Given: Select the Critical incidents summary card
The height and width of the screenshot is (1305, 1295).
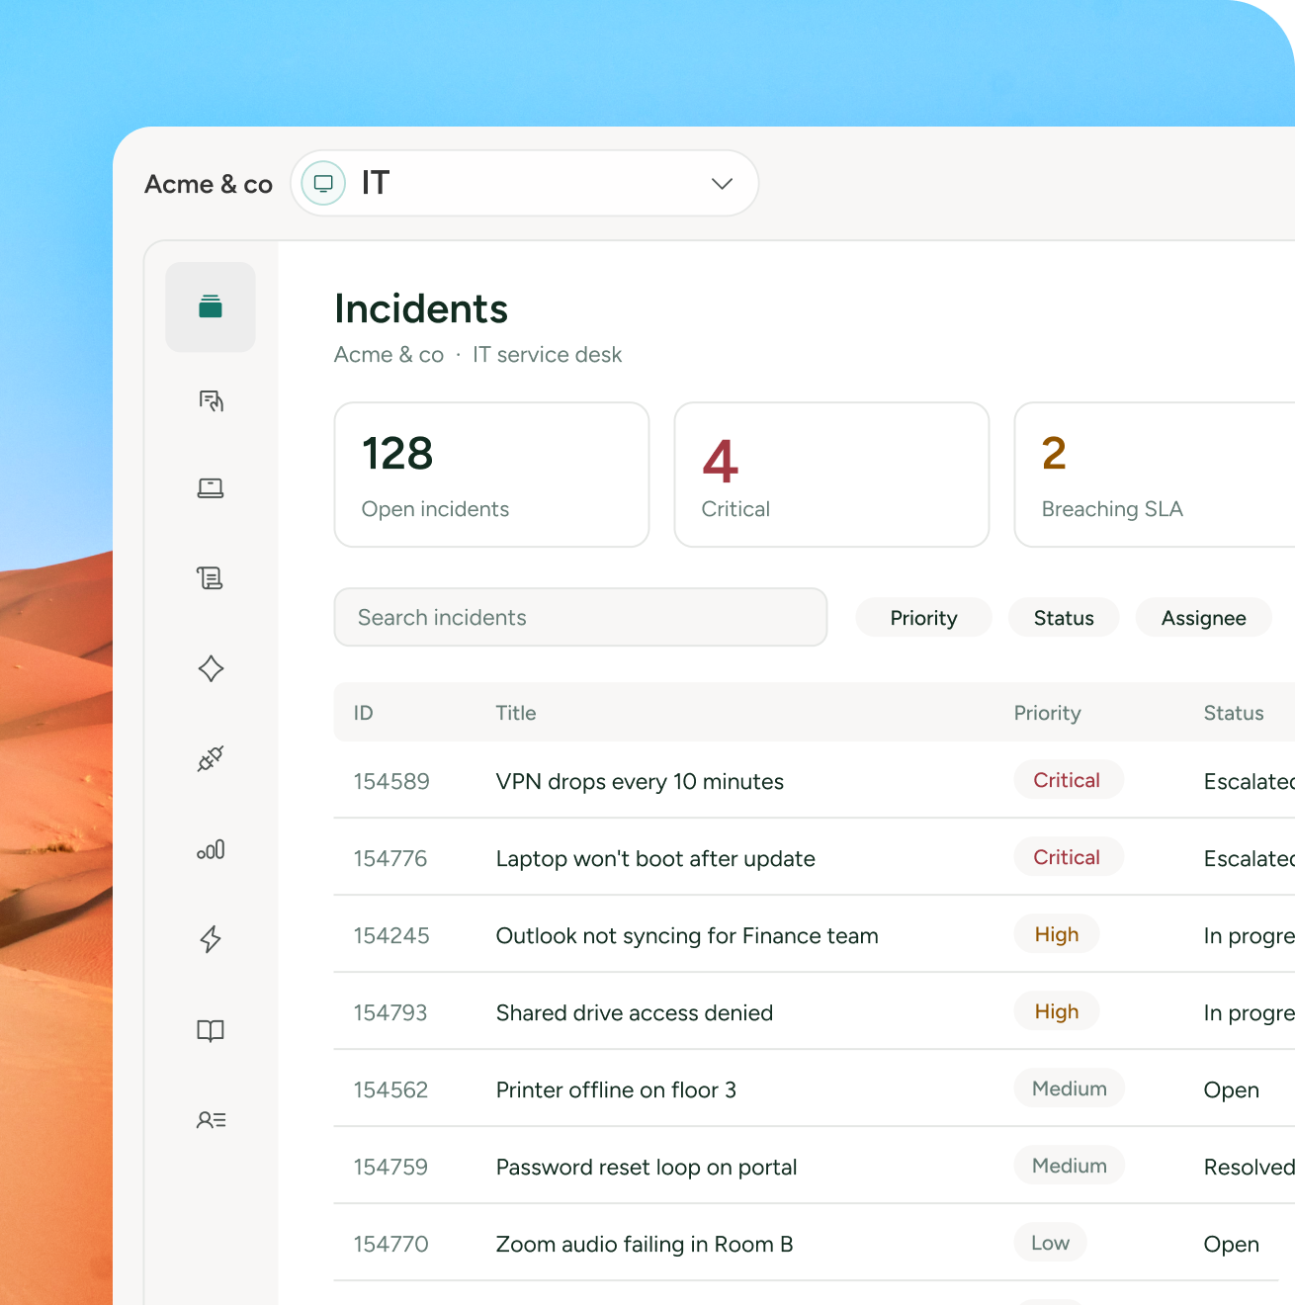Looking at the screenshot, I should pyautogui.click(x=831, y=475).
